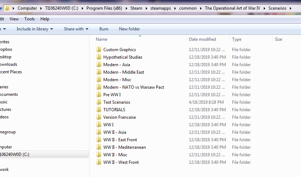
Task: Expand the arrow after TI106240W0D (C:) breadcrumb
Action: [x=82, y=8]
